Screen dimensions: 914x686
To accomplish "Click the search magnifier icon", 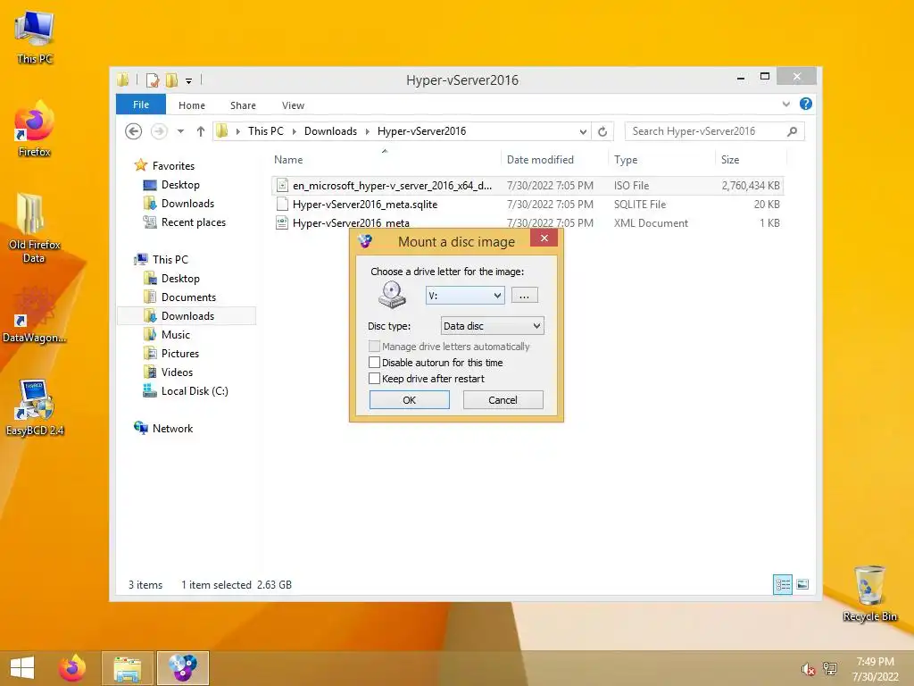I will click(793, 131).
